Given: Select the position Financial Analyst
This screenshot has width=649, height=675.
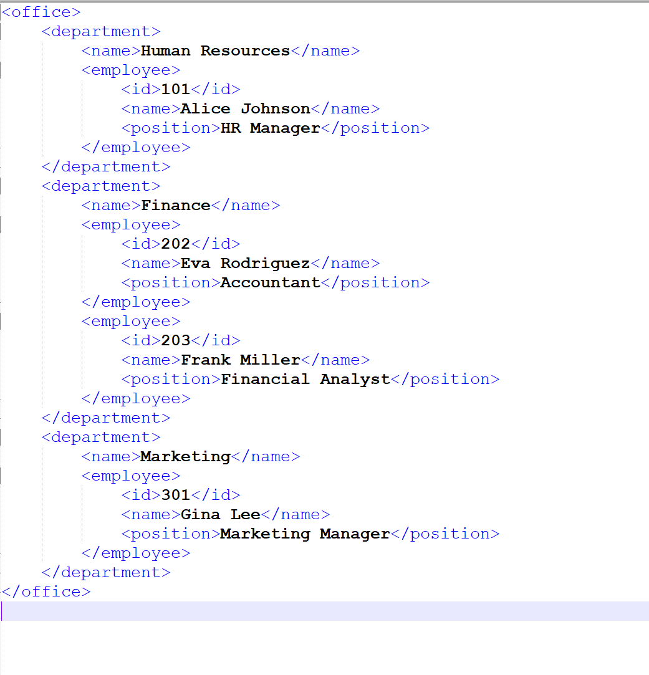Looking at the screenshot, I should click(x=305, y=379).
